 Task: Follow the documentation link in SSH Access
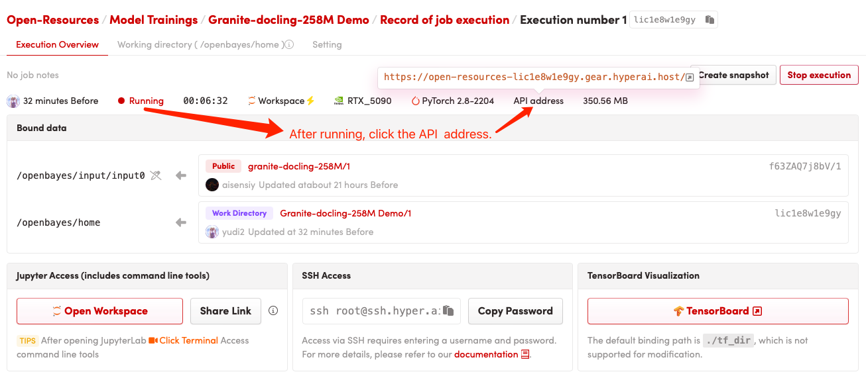[486, 354]
